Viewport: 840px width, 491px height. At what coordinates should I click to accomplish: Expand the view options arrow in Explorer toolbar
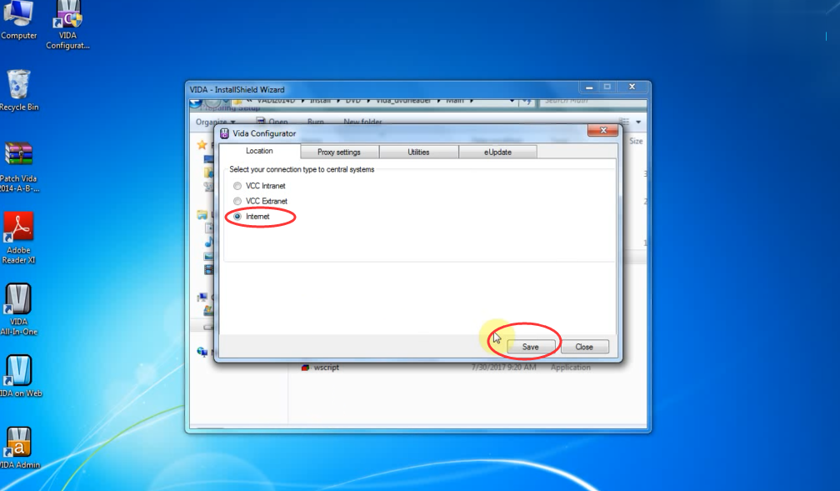(638, 123)
